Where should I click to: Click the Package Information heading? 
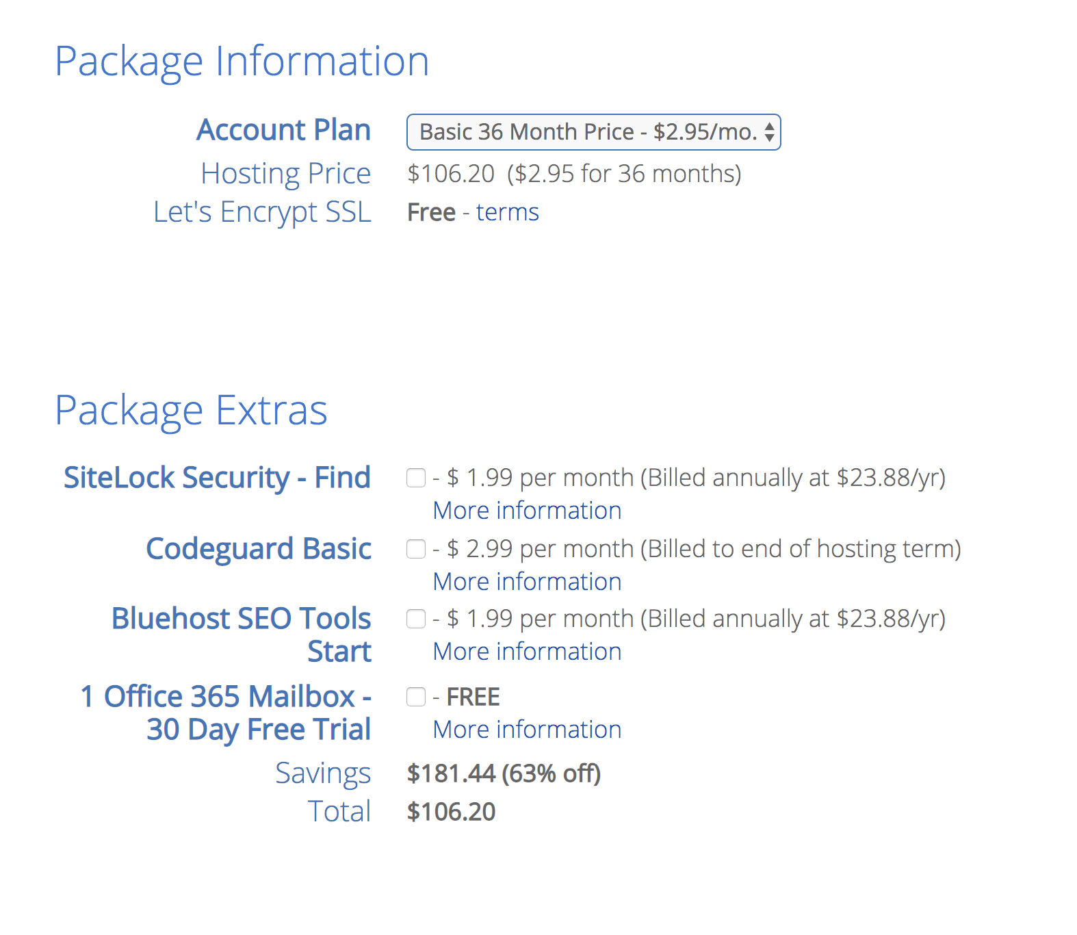(243, 60)
